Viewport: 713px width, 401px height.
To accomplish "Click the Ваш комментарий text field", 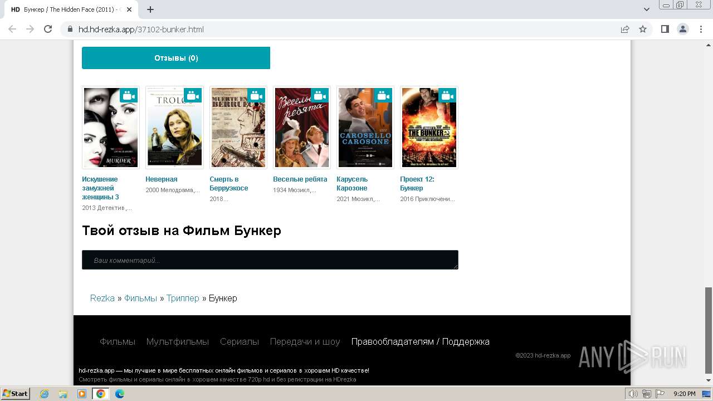I will tap(270, 260).
